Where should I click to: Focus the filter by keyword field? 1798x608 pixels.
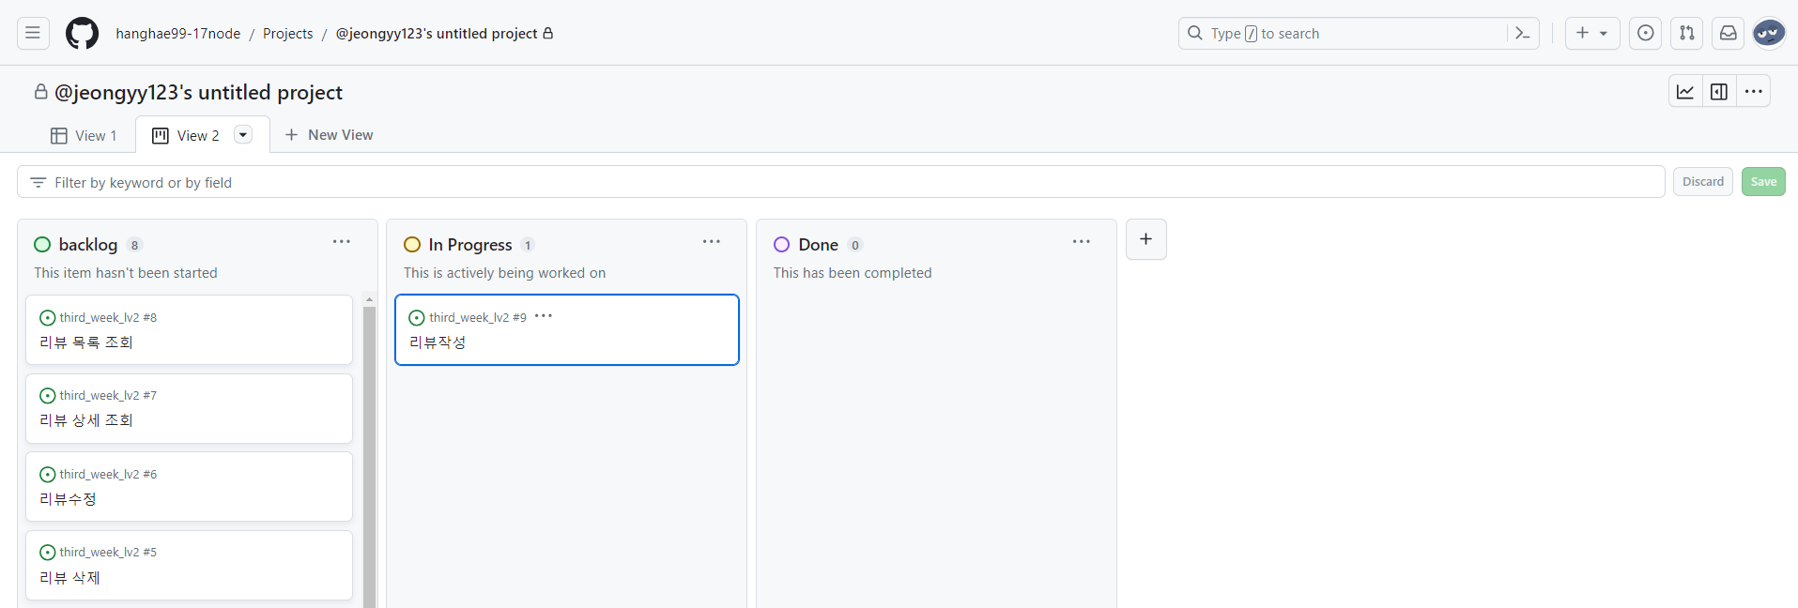tap(840, 182)
